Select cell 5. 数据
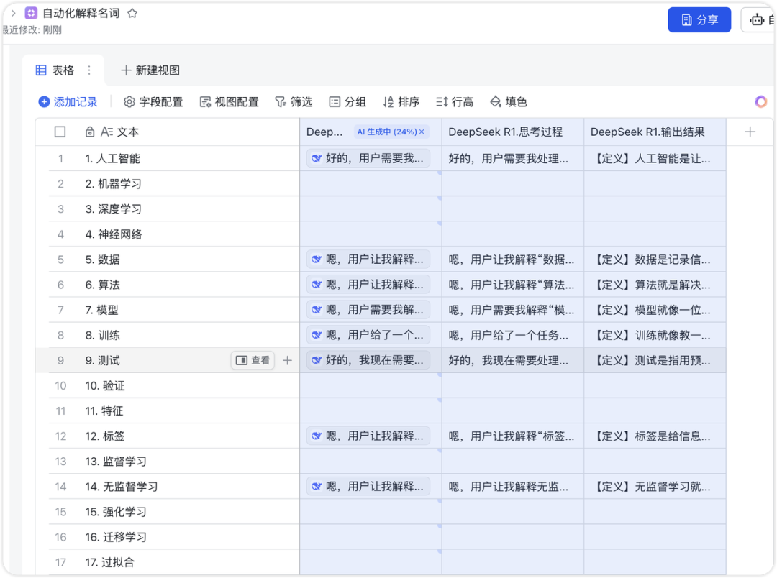Viewport: 777px width, 578px height. pos(188,259)
